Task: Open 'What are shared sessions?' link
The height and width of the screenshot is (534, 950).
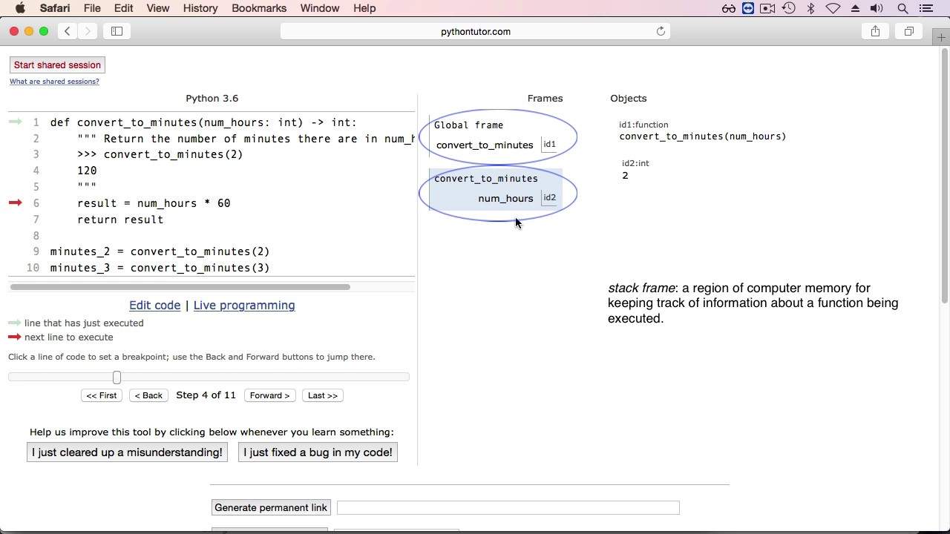Action: [54, 82]
